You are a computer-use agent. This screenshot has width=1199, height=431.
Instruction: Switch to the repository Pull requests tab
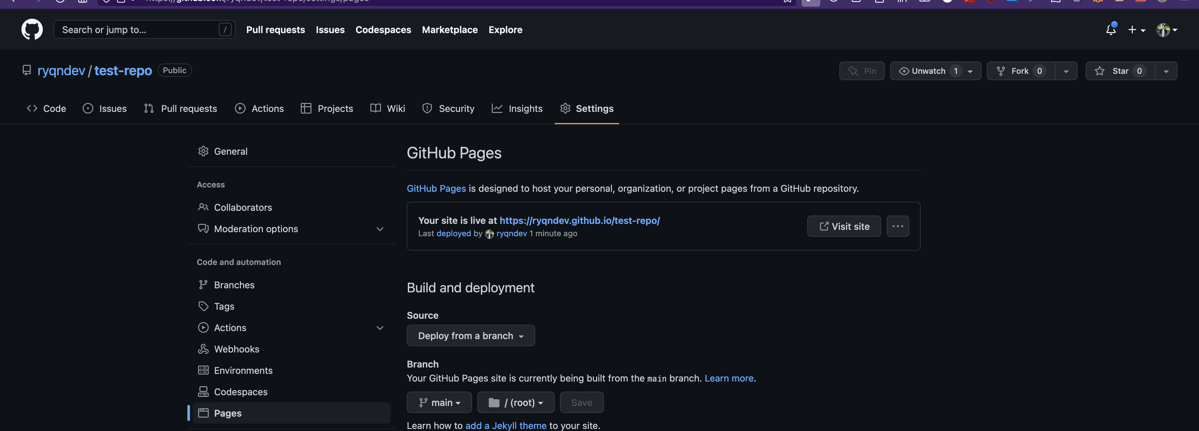tap(181, 108)
